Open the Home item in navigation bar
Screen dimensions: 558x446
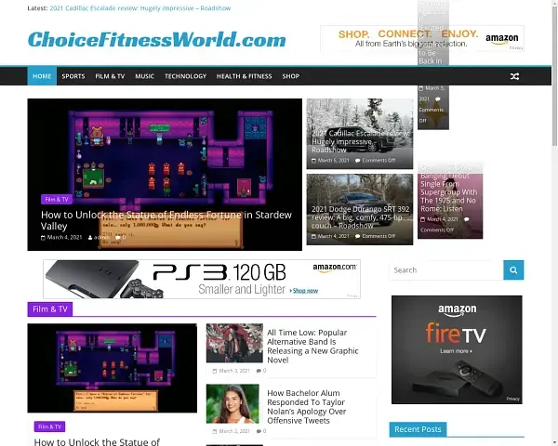click(42, 76)
